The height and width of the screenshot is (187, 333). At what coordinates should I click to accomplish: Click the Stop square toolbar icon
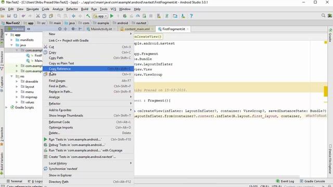[x=151, y=16]
